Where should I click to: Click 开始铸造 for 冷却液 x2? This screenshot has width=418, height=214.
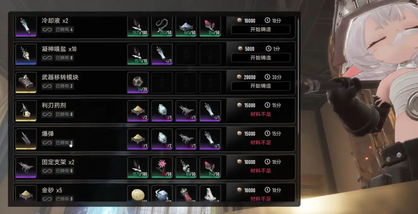pyautogui.click(x=260, y=29)
